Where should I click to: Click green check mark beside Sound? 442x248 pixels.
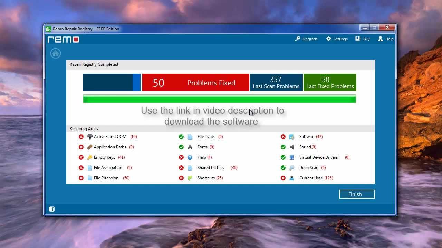tap(283, 147)
